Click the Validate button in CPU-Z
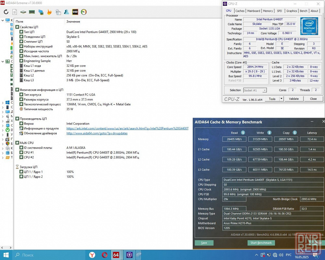Screen dimensions: 325x260 (294, 99)
